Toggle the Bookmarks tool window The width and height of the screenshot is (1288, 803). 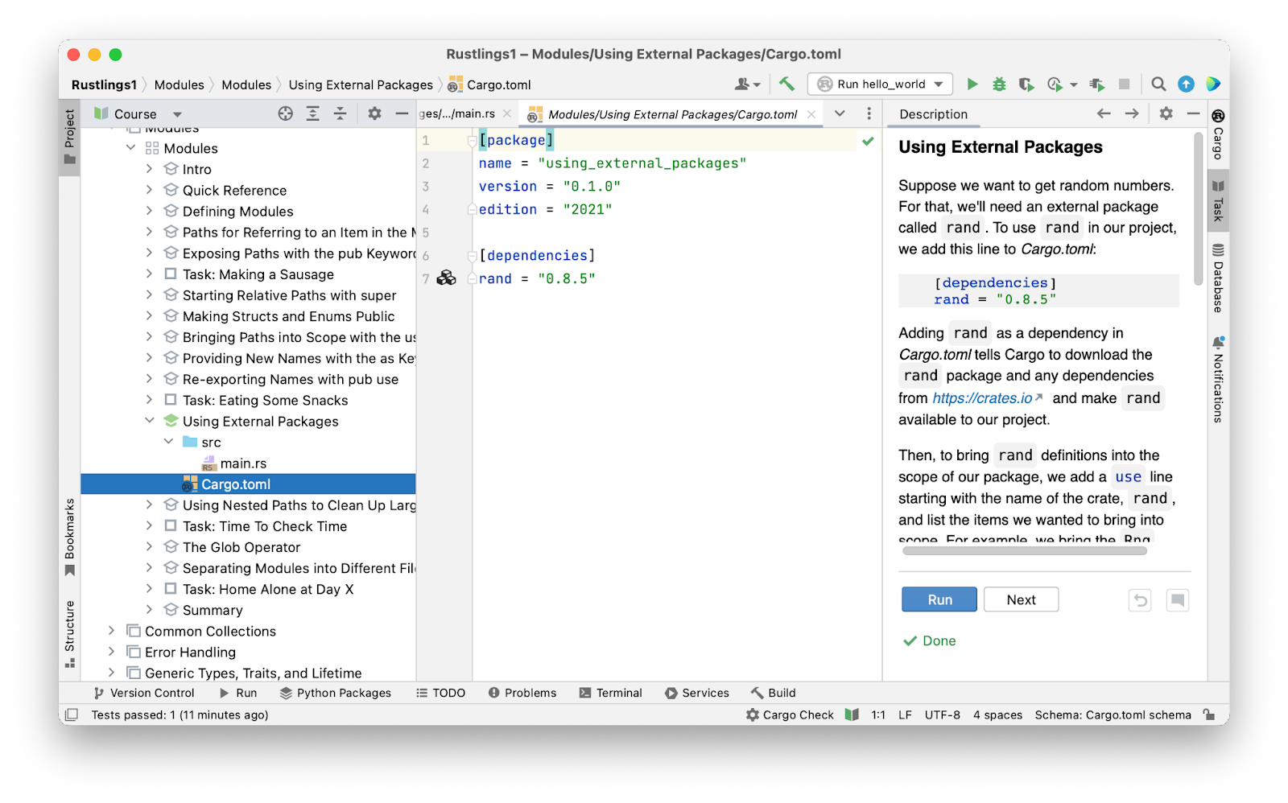click(70, 537)
